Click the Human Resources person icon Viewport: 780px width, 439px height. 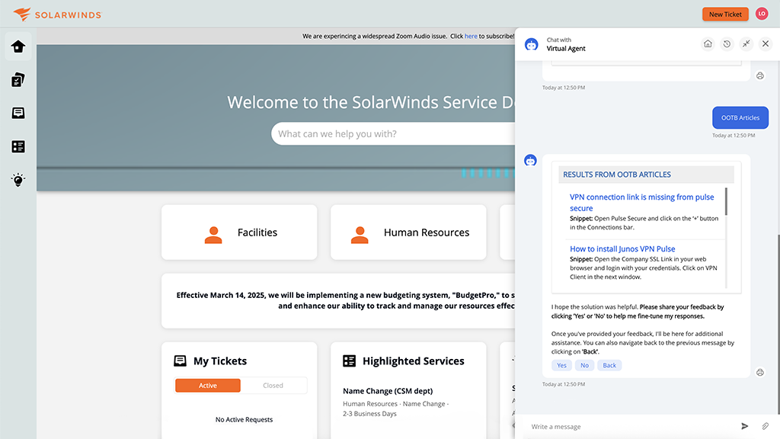tap(360, 235)
